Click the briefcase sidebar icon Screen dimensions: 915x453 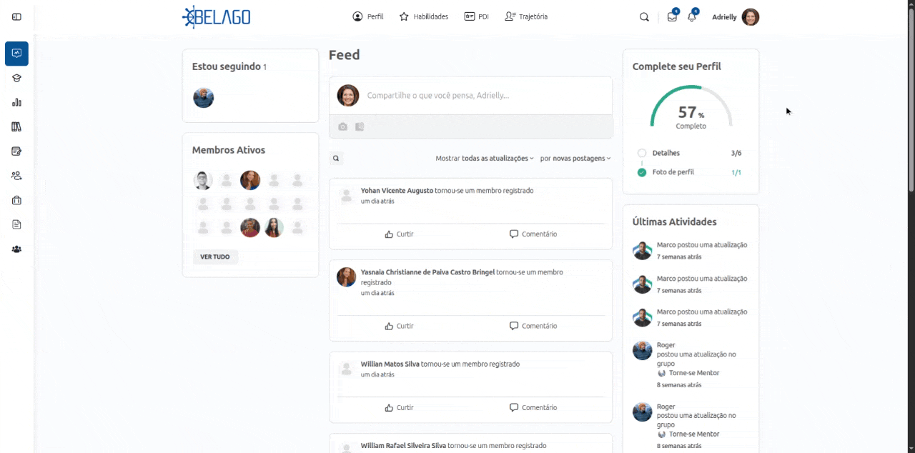click(16, 200)
